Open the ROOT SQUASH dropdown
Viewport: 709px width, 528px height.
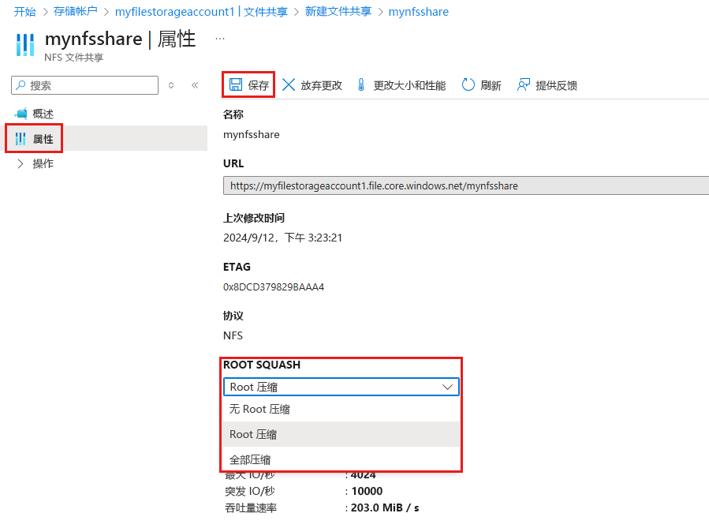pos(341,387)
